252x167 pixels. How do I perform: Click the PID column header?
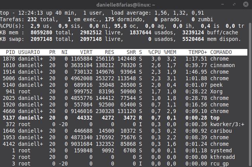pyautogui.click(x=10, y=52)
